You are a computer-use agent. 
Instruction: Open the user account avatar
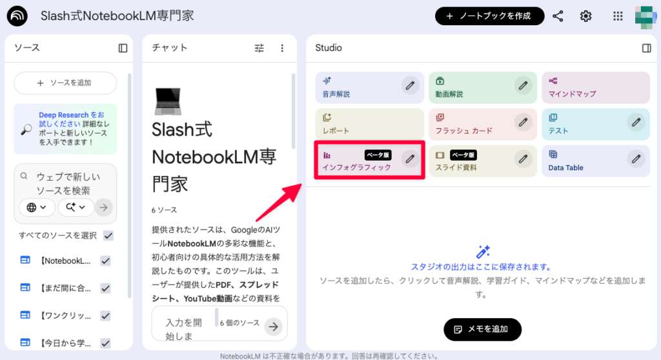click(x=646, y=17)
